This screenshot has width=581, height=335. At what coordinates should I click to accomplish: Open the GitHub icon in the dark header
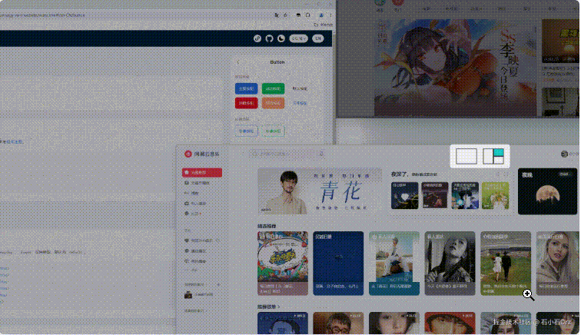coord(270,38)
